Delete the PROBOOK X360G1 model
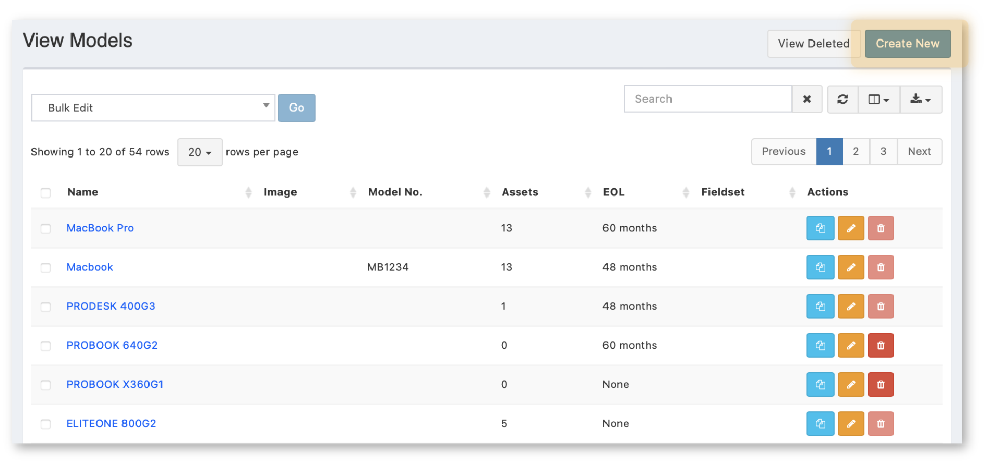Screen dimensions: 988x464 [x=881, y=385]
